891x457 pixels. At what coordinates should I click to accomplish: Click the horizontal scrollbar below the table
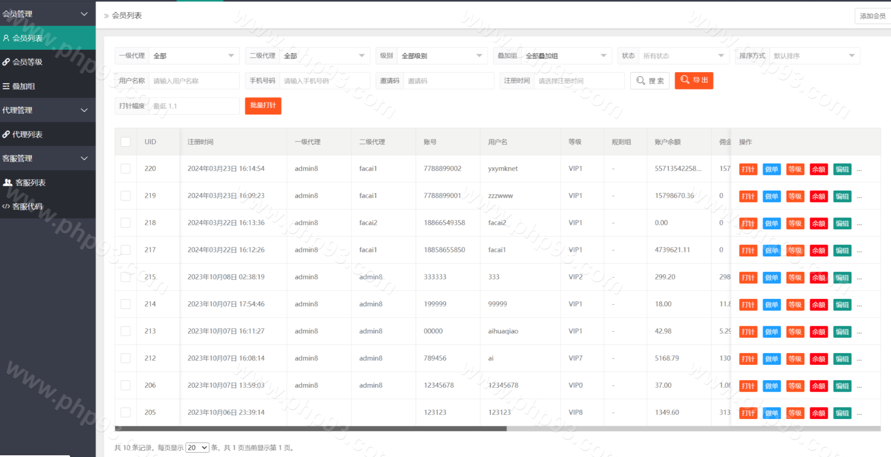pyautogui.click(x=310, y=428)
